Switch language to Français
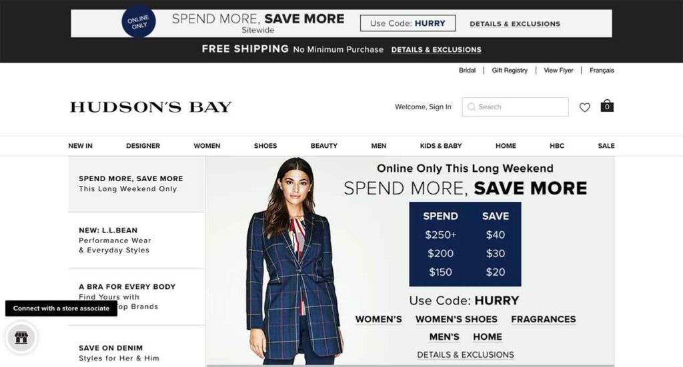This screenshot has width=683, height=367. click(x=602, y=71)
